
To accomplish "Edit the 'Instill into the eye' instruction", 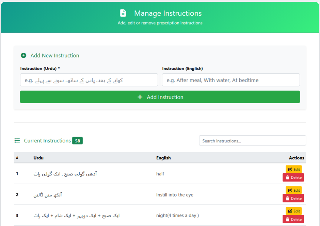I will tap(294, 190).
